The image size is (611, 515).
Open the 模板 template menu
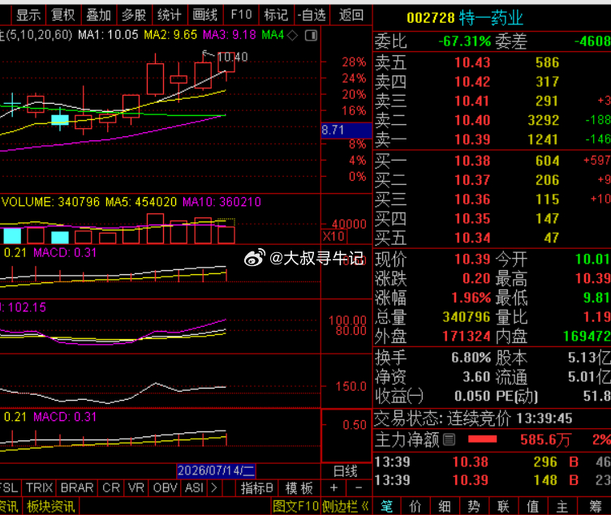coord(299,487)
